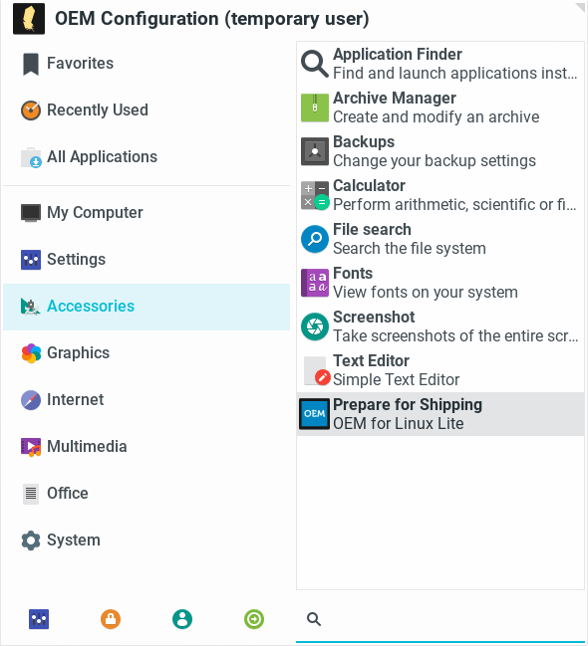Select the Favorites category
Viewport: 588px width, 646px height.
[x=147, y=64]
